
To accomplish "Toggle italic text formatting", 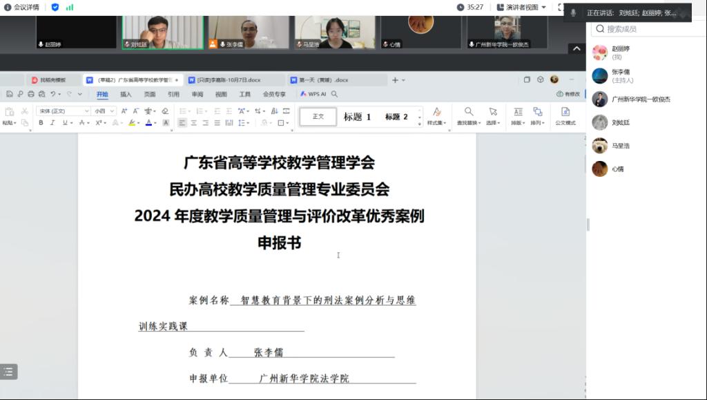I will [x=52, y=123].
